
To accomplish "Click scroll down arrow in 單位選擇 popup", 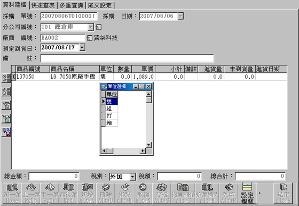I will point(148,145).
